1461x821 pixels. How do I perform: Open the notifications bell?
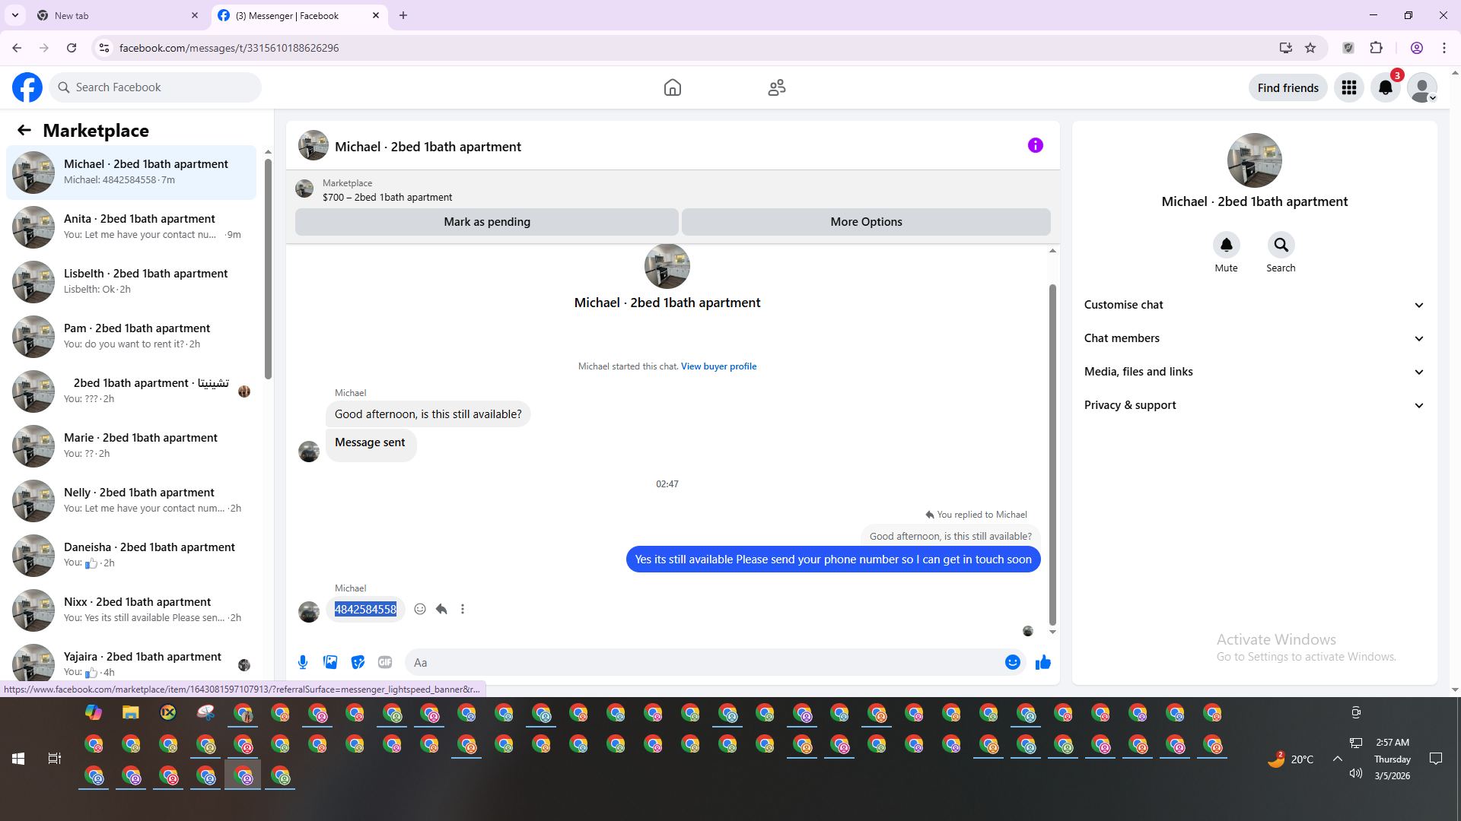click(1386, 87)
